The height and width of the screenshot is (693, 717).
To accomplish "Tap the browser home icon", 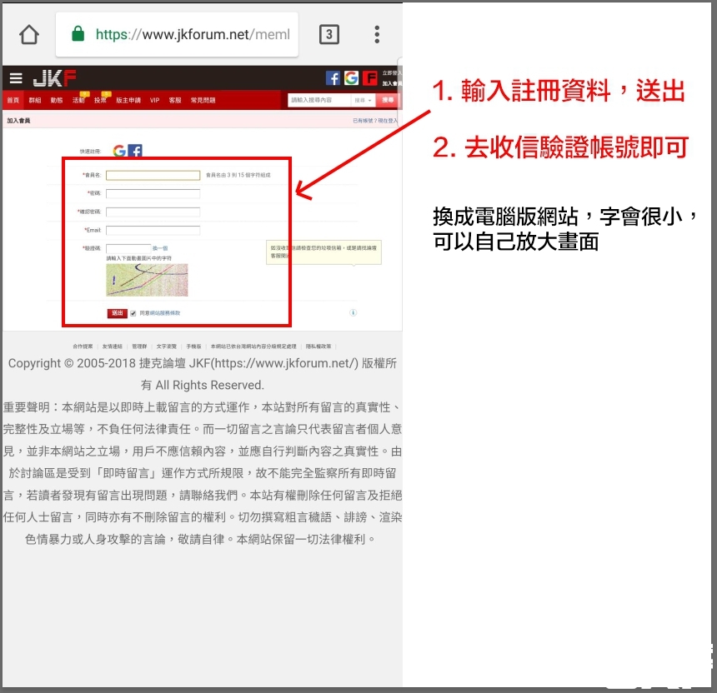I will [29, 34].
